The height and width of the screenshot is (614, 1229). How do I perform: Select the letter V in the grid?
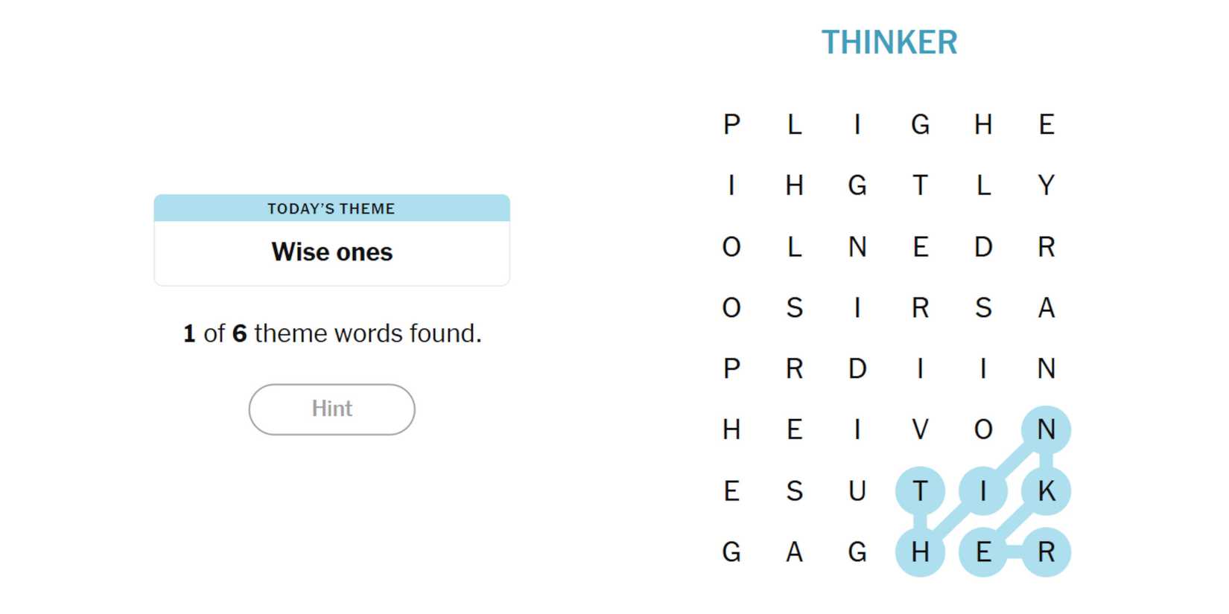click(920, 429)
